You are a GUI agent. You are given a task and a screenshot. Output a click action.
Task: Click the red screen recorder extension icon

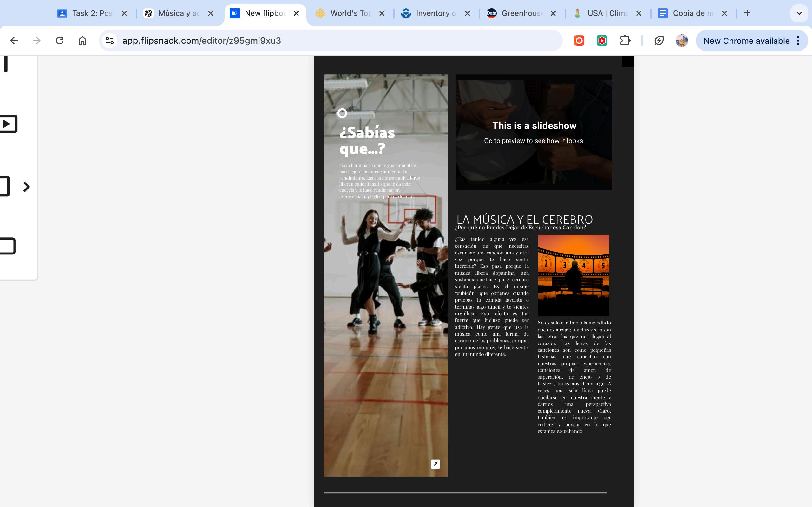[579, 41]
